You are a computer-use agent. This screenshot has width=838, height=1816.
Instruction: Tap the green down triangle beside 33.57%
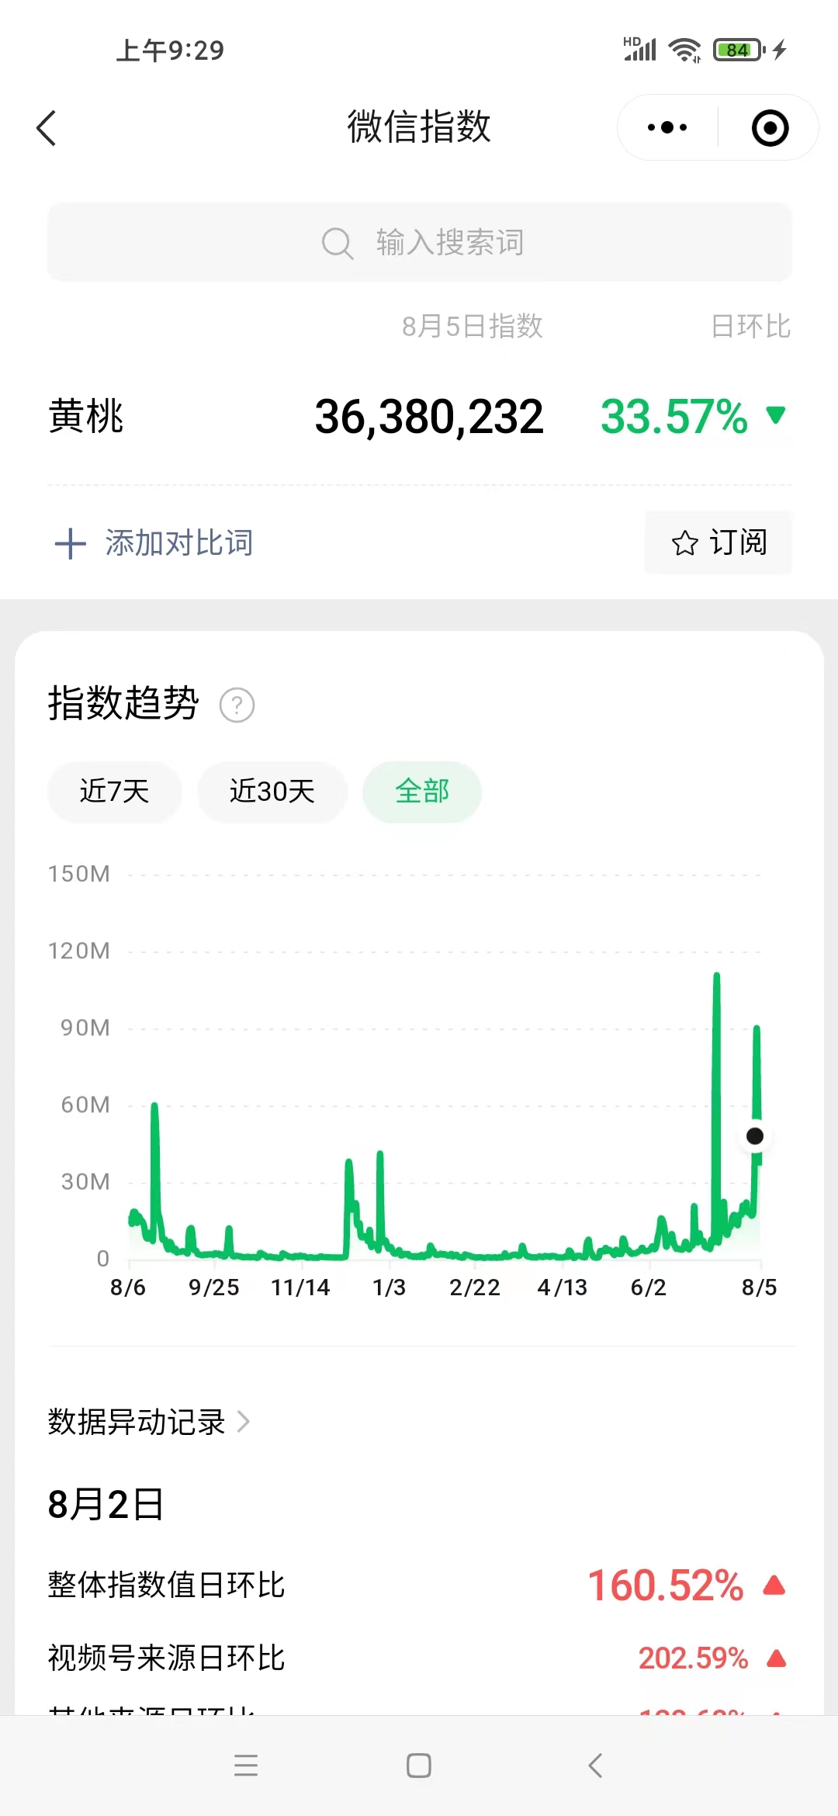tap(775, 415)
